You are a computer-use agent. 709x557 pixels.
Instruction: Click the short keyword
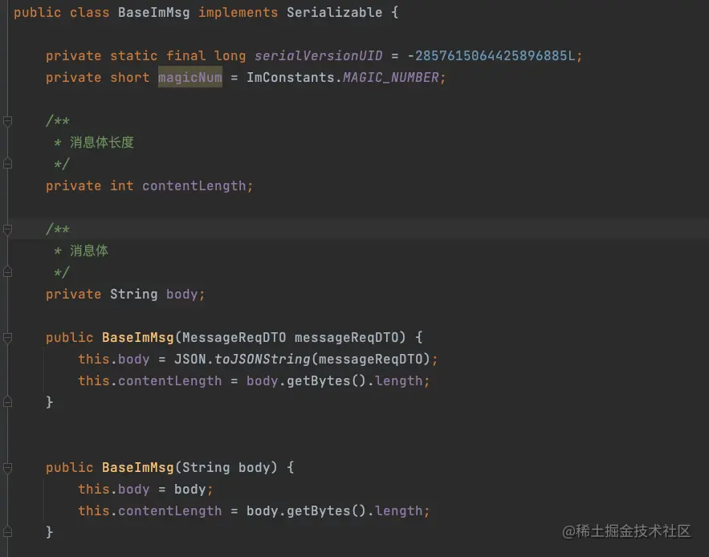tap(130, 77)
